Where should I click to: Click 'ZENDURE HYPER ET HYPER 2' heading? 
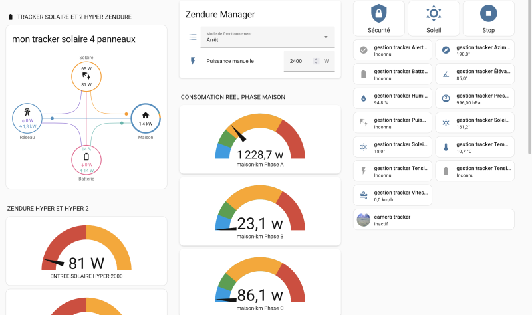(48, 208)
